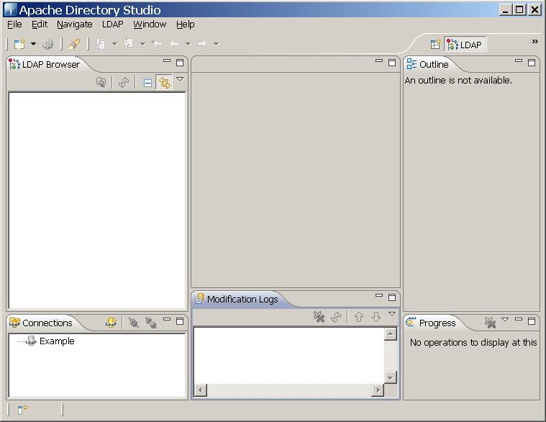Viewport: 546px width, 422px height.
Task: Click Collapse All in LDAP Browser
Action: coord(147,83)
